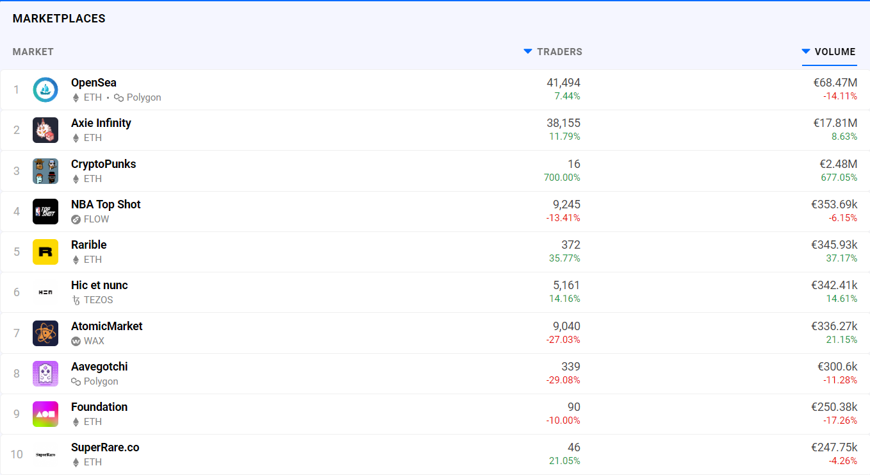Click Axie Infinity's trader count 38,155
Viewport: 870px width, 475px height.
[563, 123]
